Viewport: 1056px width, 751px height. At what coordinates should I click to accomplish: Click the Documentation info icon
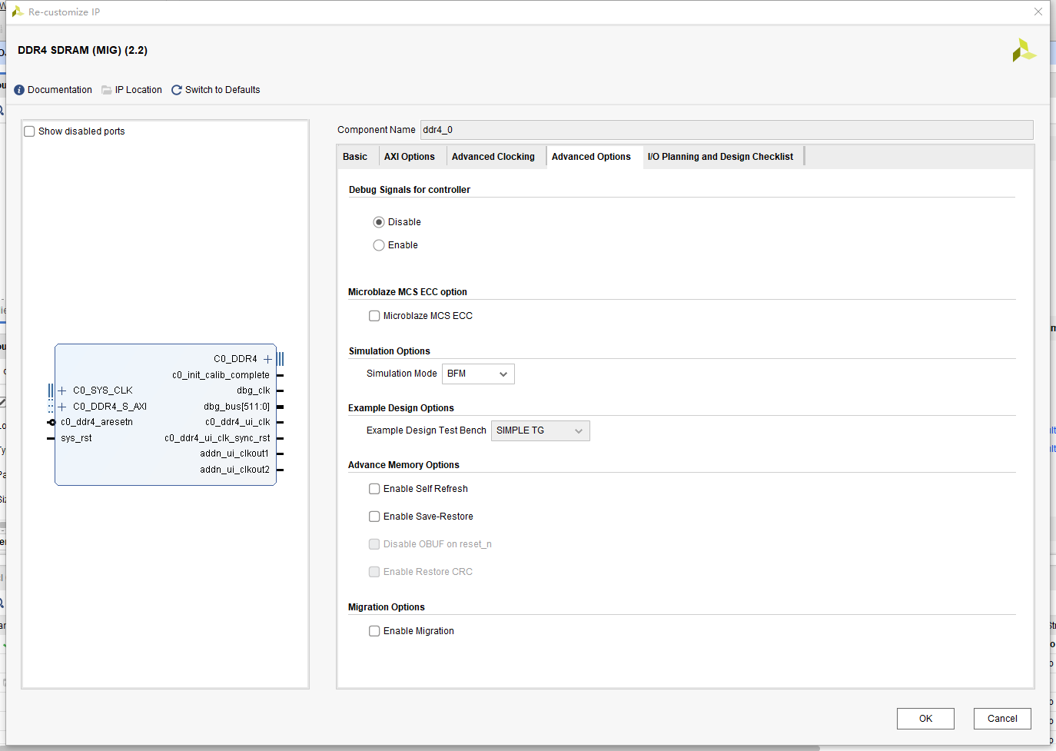pos(19,90)
